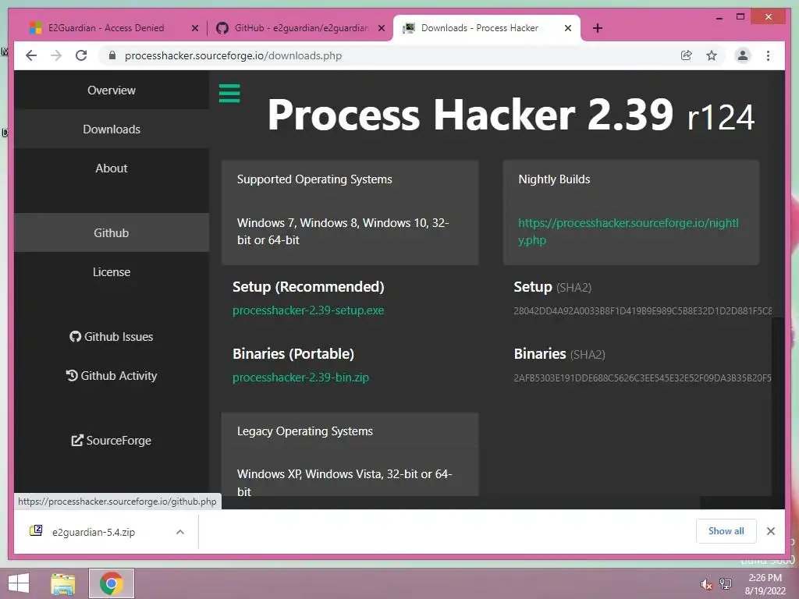This screenshot has width=799, height=599.
Task: Click the Setup SHA2 hash text
Action: tap(643, 310)
